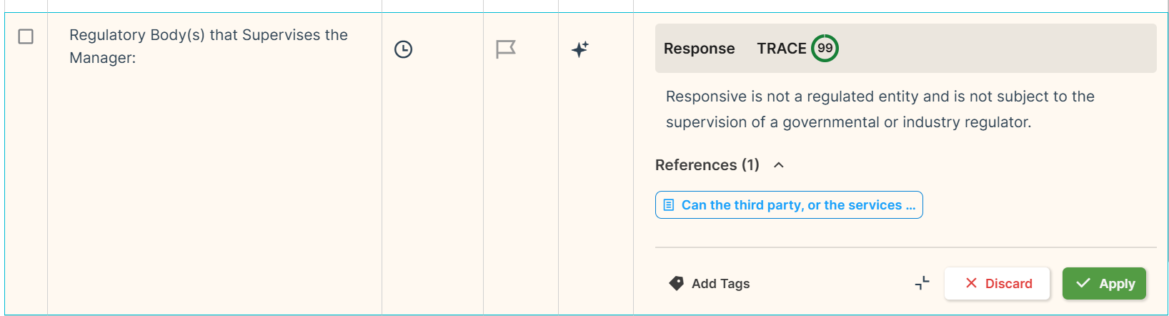
Task: Tick the Regulatory Body question checkbox
Action: [x=26, y=36]
